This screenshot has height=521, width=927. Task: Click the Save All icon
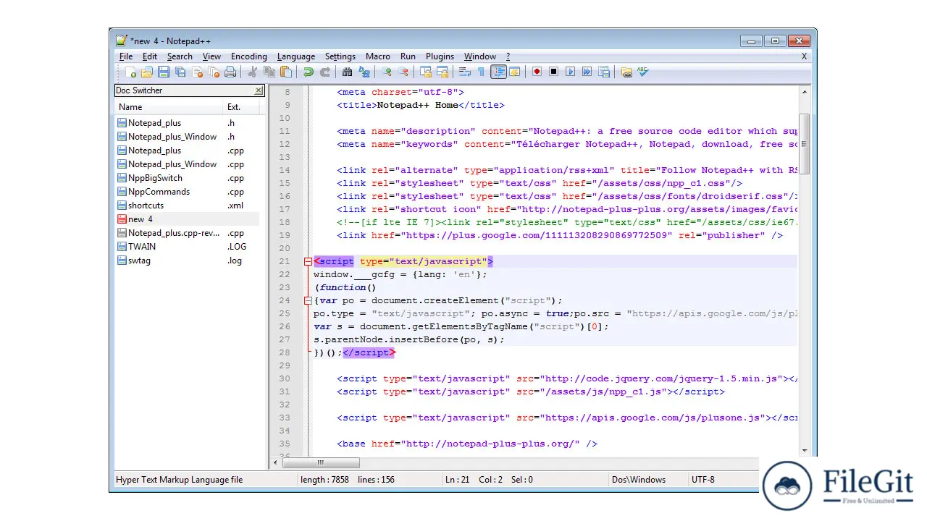[x=180, y=72]
